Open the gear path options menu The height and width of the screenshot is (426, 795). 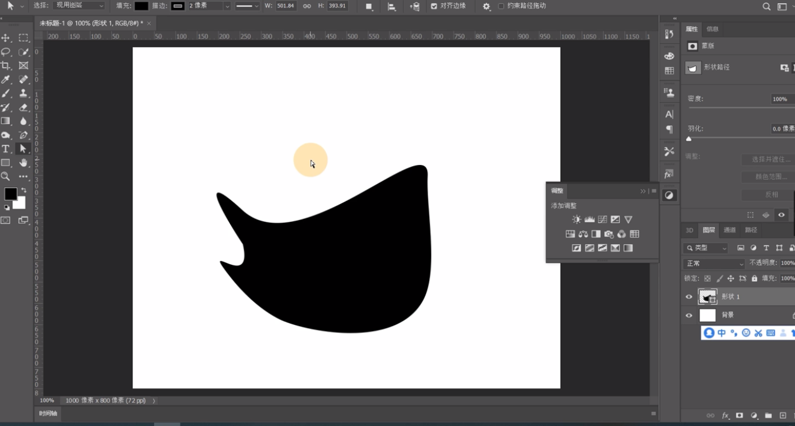point(486,6)
